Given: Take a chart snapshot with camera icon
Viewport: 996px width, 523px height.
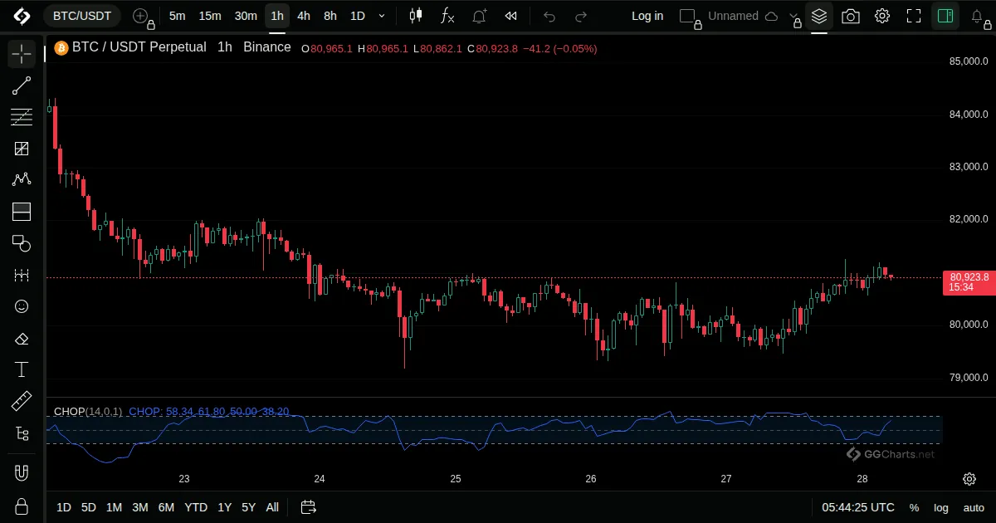Looking at the screenshot, I should (x=851, y=16).
